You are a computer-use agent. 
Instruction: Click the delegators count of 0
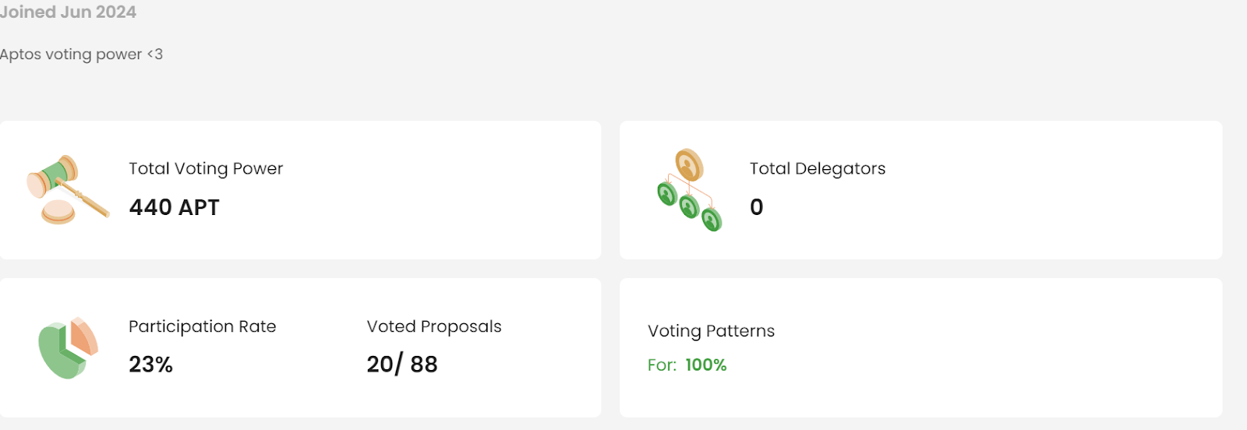pyautogui.click(x=757, y=207)
